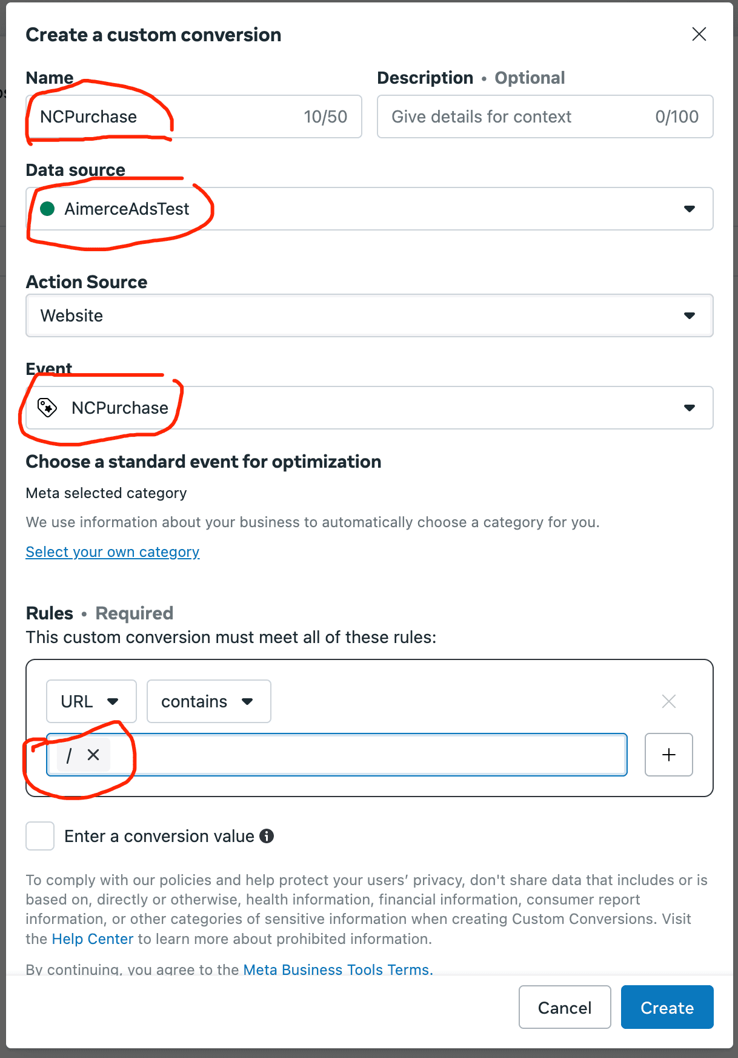The image size is (738, 1058).
Task: Open the Event NCPurchase dropdown
Action: (689, 408)
